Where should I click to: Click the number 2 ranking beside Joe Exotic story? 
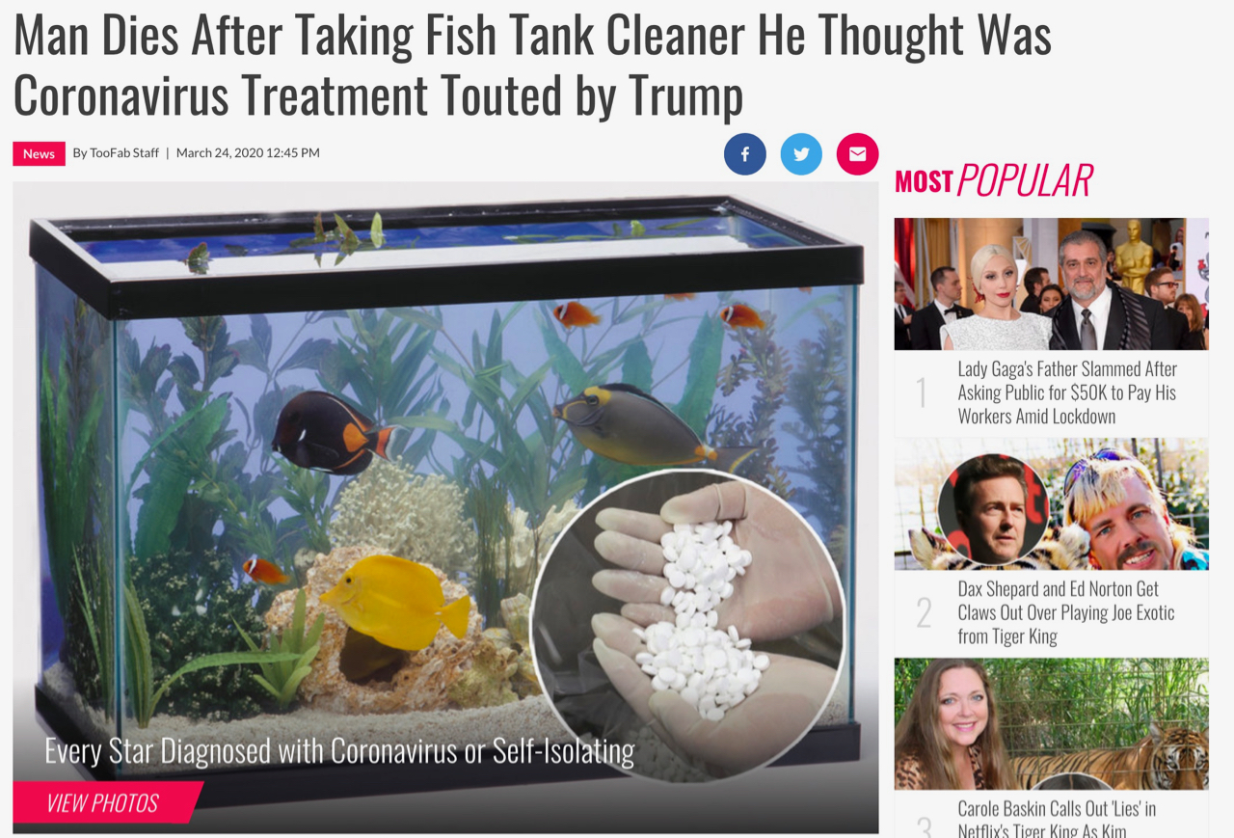(x=924, y=613)
